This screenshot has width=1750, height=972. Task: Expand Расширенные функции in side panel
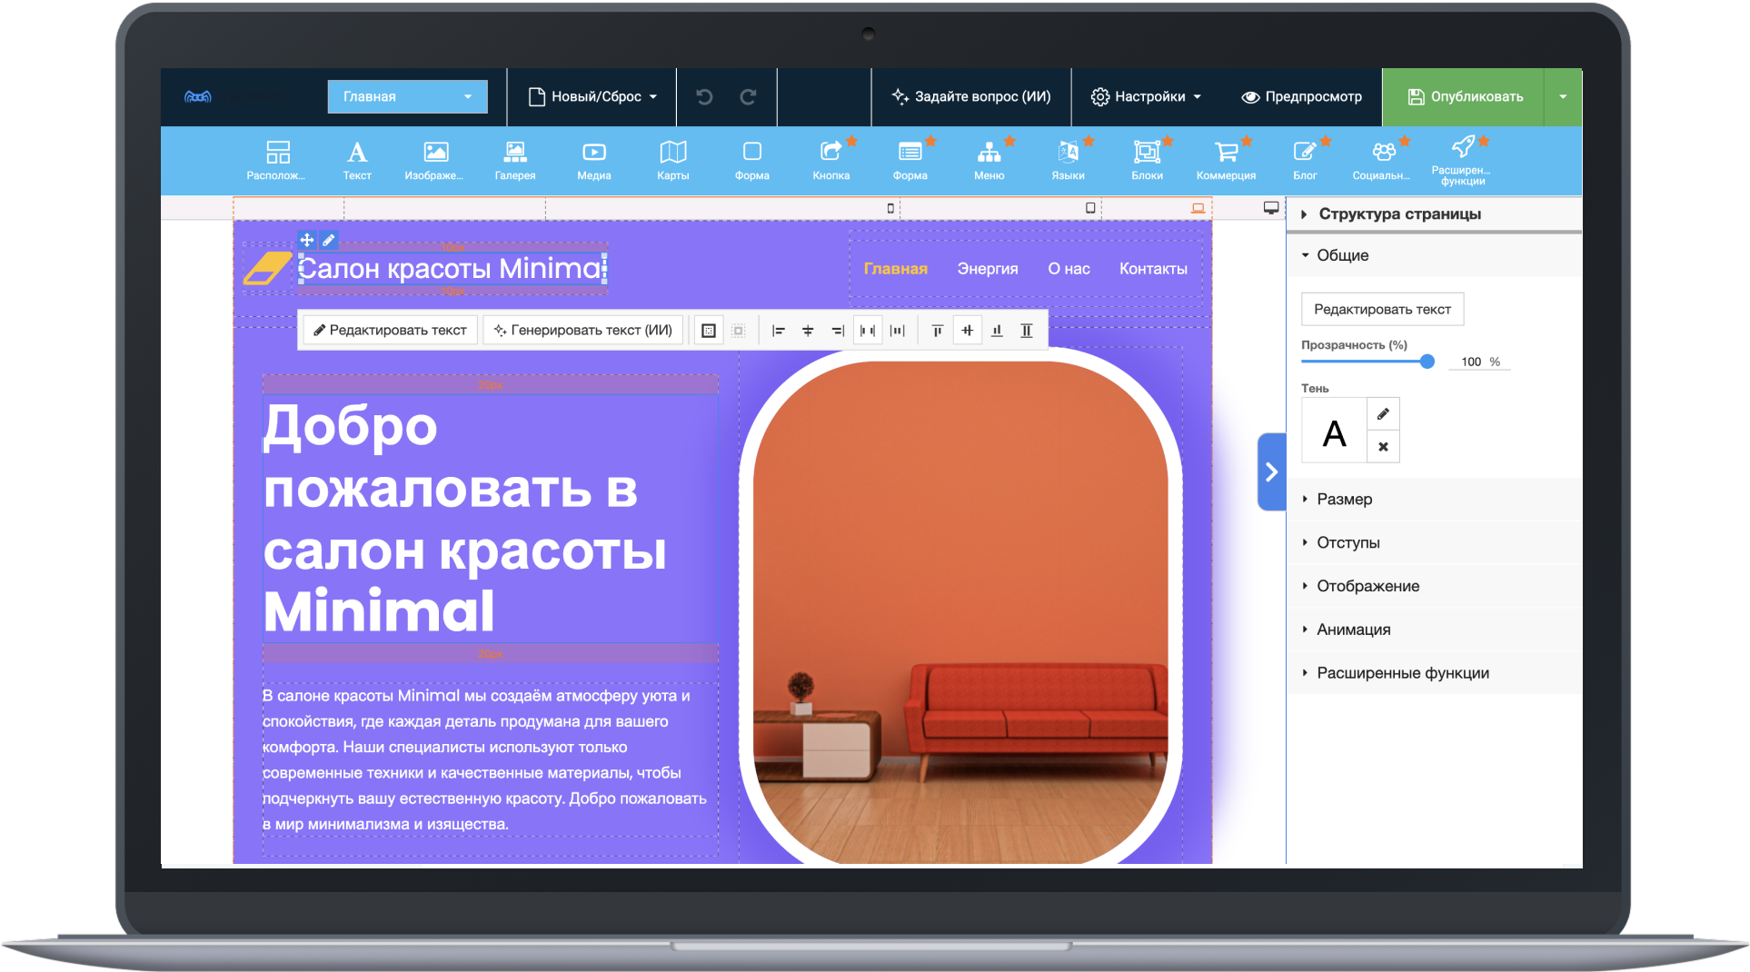(x=1434, y=673)
